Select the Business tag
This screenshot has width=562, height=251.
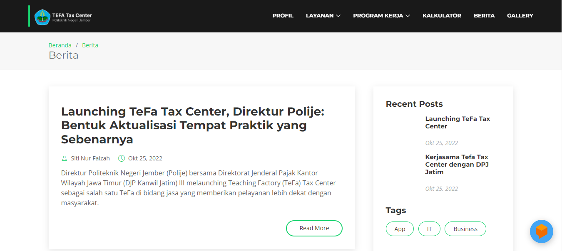(465, 229)
